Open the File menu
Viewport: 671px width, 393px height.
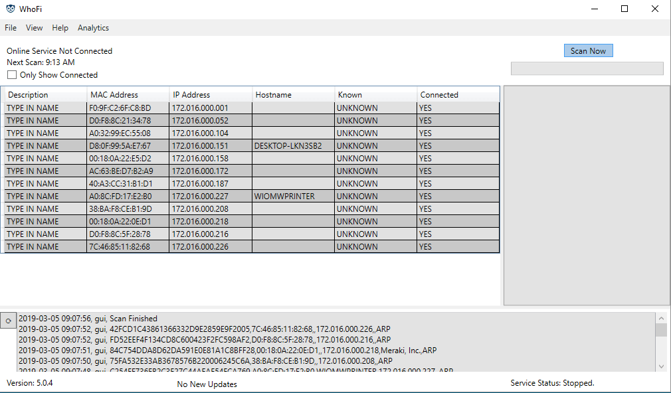[11, 28]
